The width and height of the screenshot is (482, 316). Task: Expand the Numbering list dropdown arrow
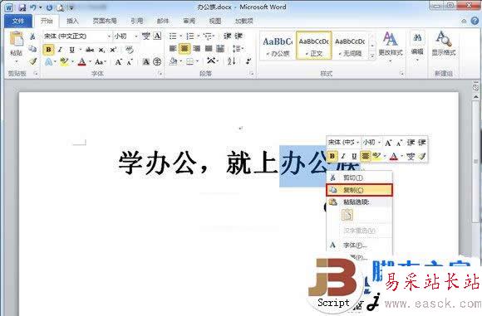(x=199, y=36)
